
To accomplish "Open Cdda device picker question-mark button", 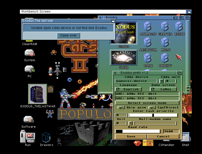I will click(x=161, y=81).
